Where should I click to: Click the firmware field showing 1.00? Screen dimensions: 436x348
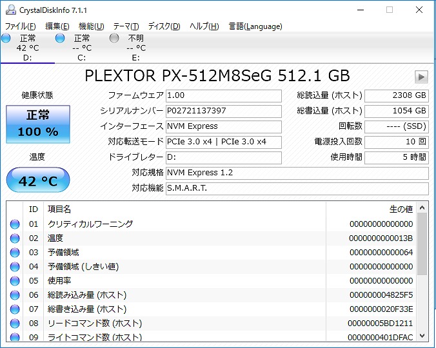coord(224,95)
